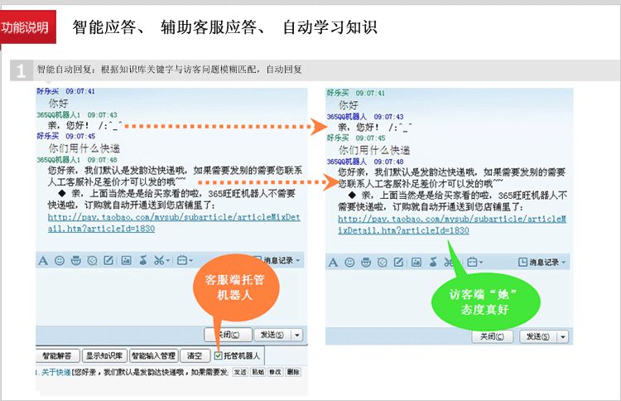The image size is (621, 401).
Task: Click the shake-window icon in the right chat toolbar
Action: click(x=383, y=263)
